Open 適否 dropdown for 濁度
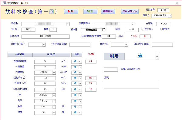The height and width of the screenshot is (120, 182). pos(80,113)
